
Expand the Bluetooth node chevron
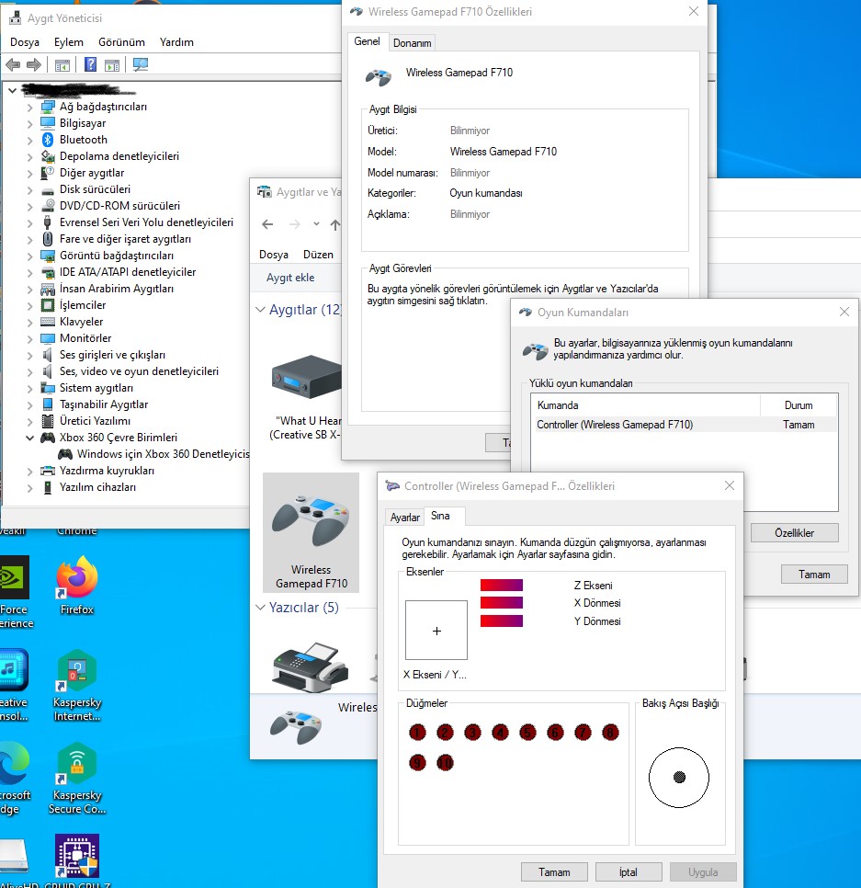30,140
